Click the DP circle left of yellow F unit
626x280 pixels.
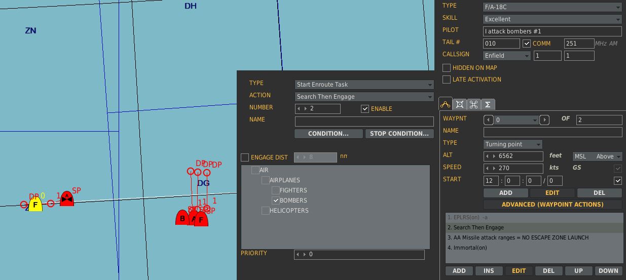click(24, 205)
